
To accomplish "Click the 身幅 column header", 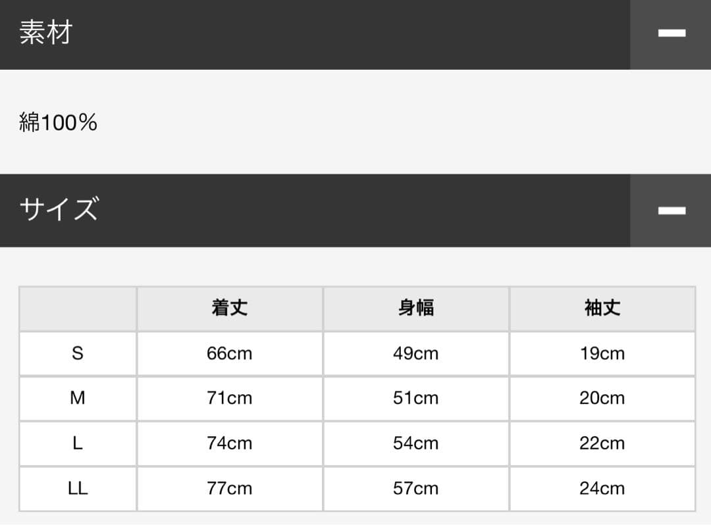I will pos(415,308).
